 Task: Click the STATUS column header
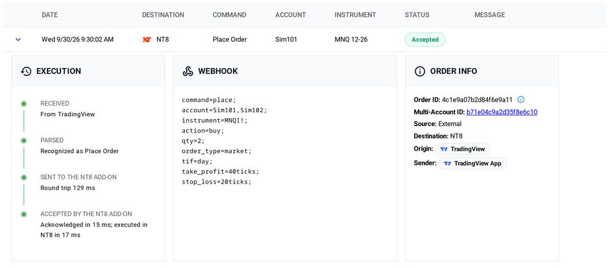417,15
